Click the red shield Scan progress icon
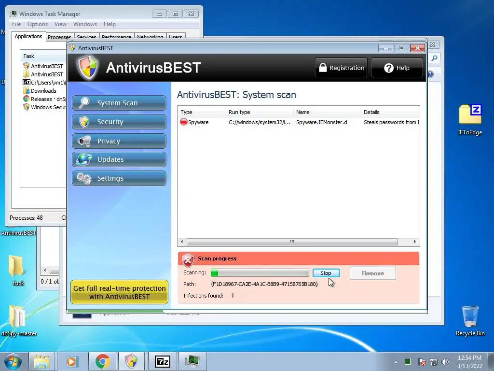494x371 pixels. (x=188, y=260)
